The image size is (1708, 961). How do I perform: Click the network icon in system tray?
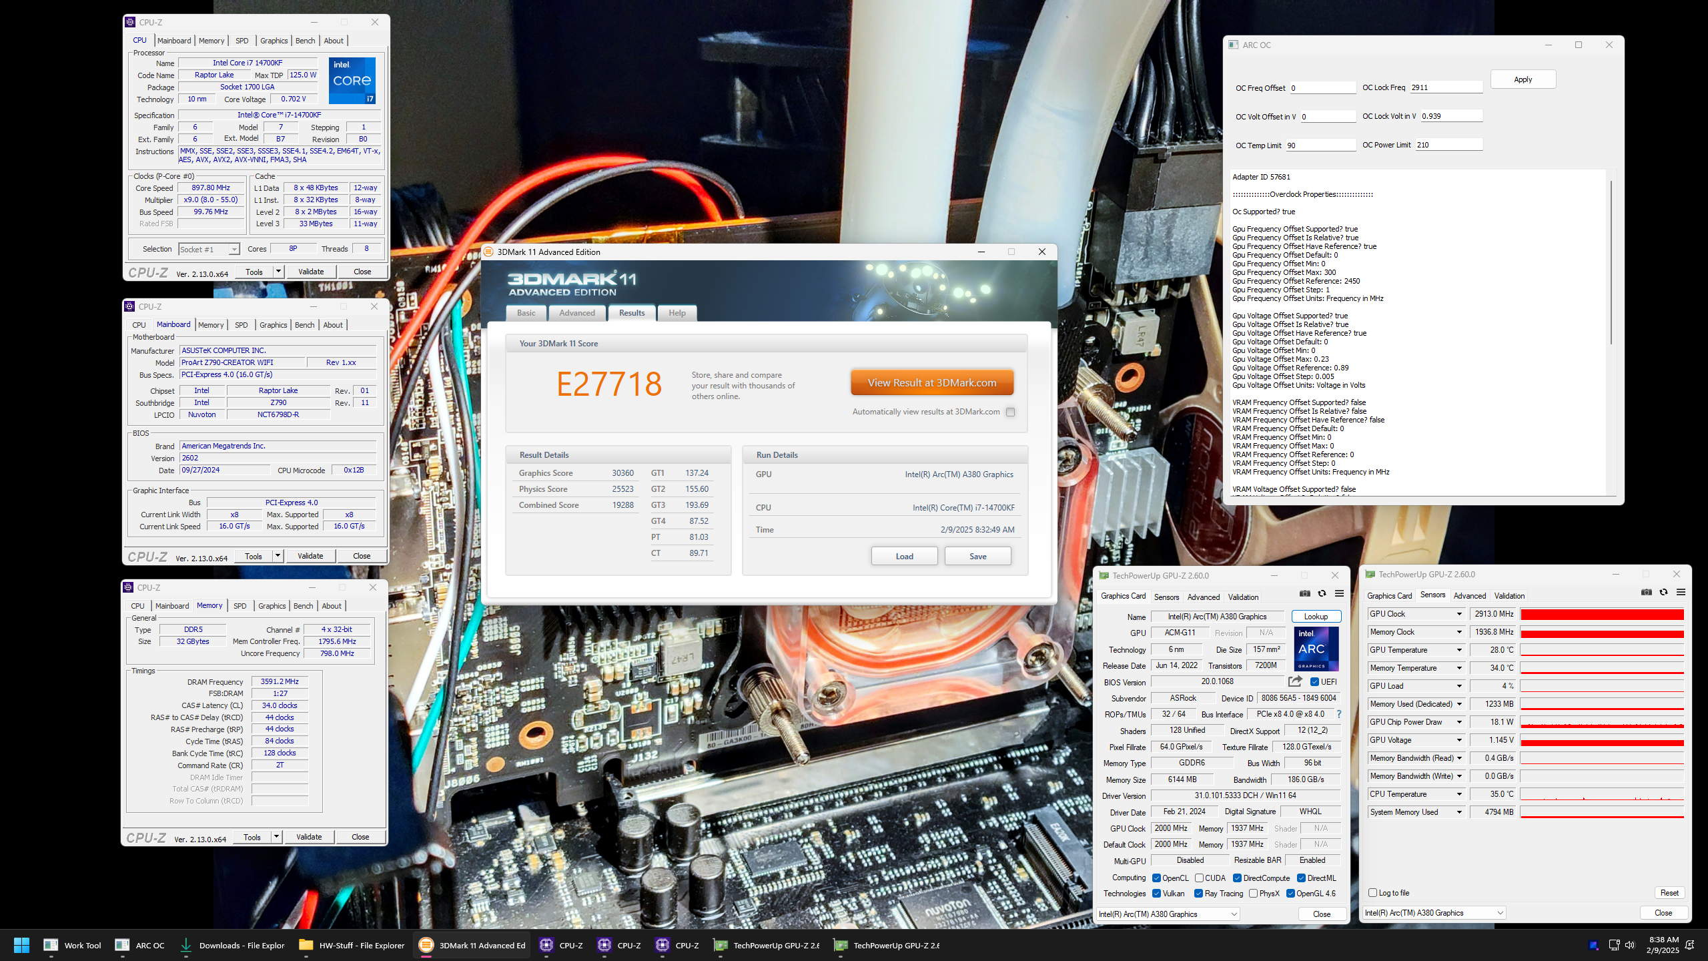coord(1613,945)
